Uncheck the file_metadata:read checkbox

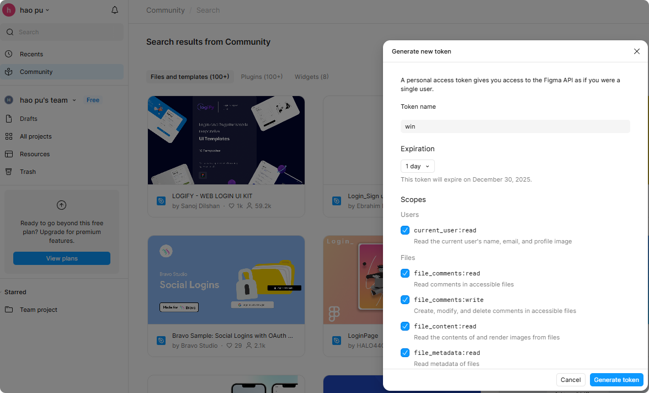[405, 353]
